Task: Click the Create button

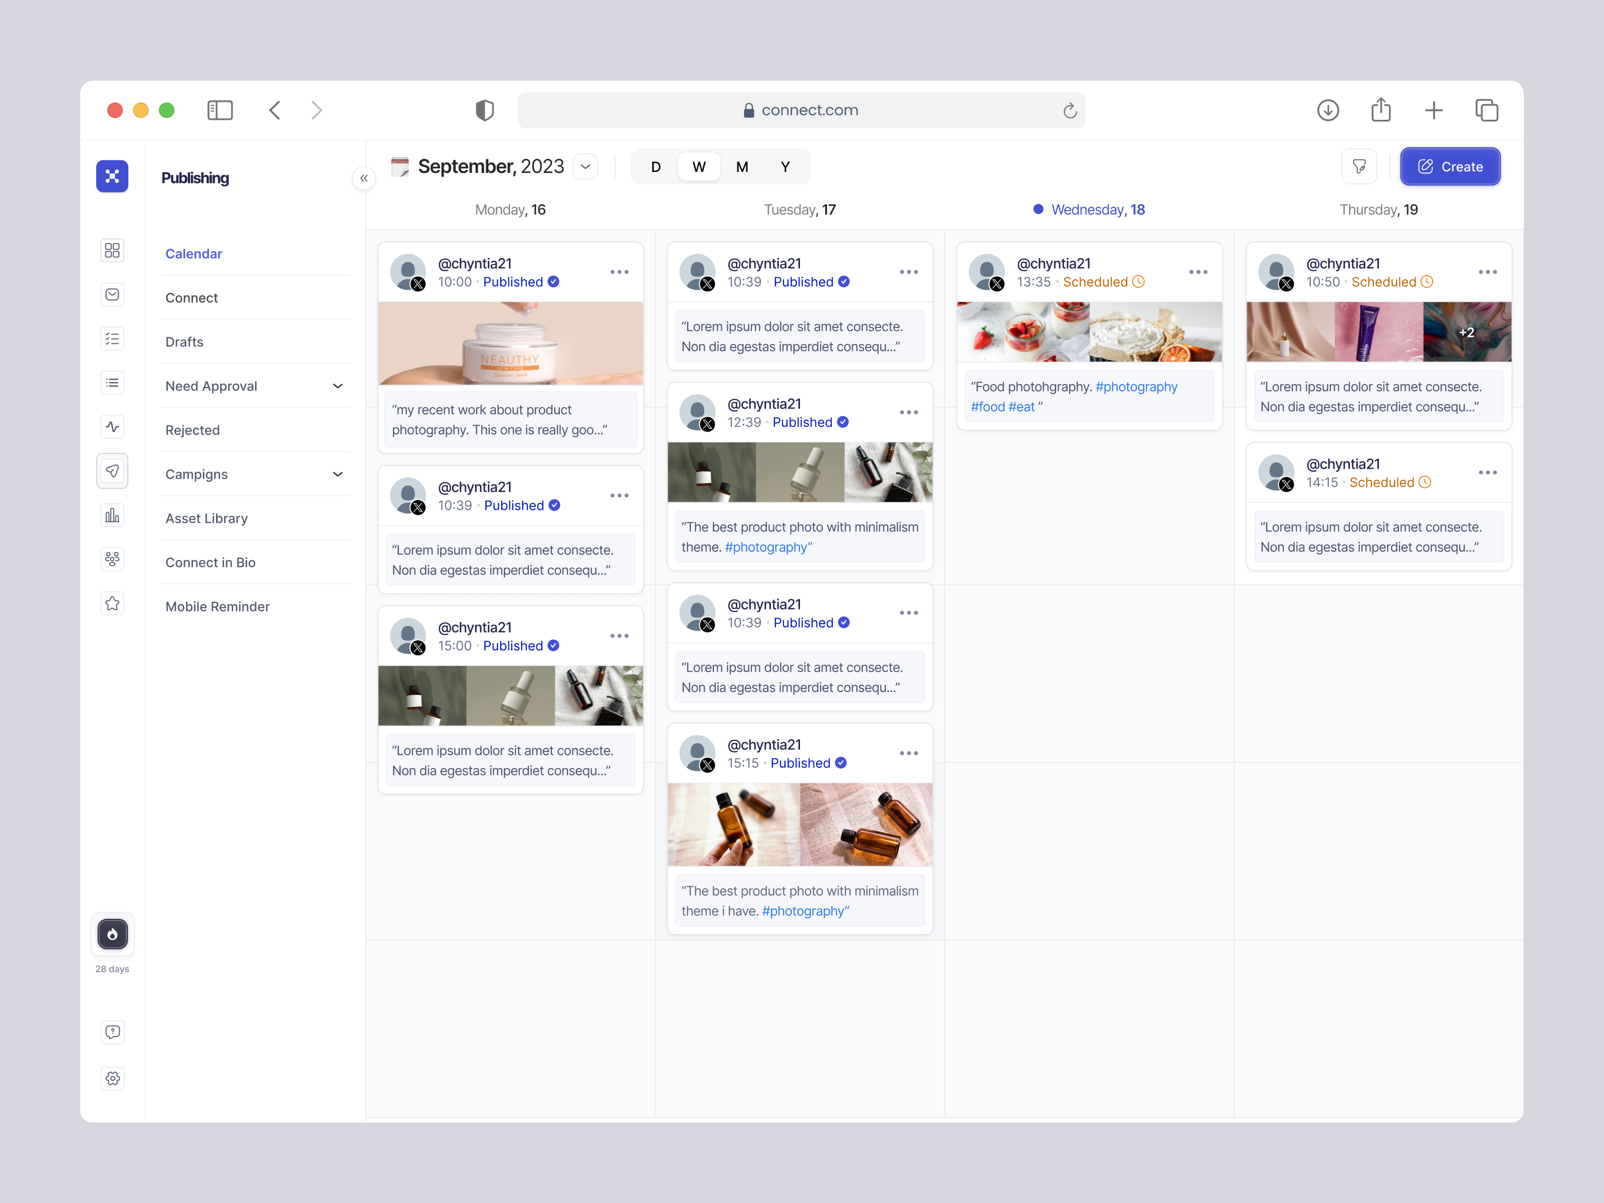Action: point(1450,166)
